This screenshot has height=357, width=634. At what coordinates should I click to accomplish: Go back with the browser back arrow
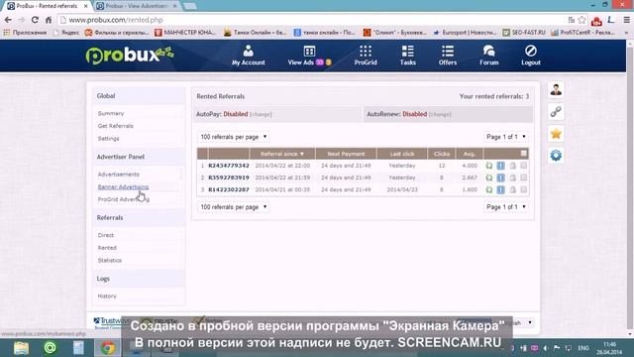pos(8,20)
